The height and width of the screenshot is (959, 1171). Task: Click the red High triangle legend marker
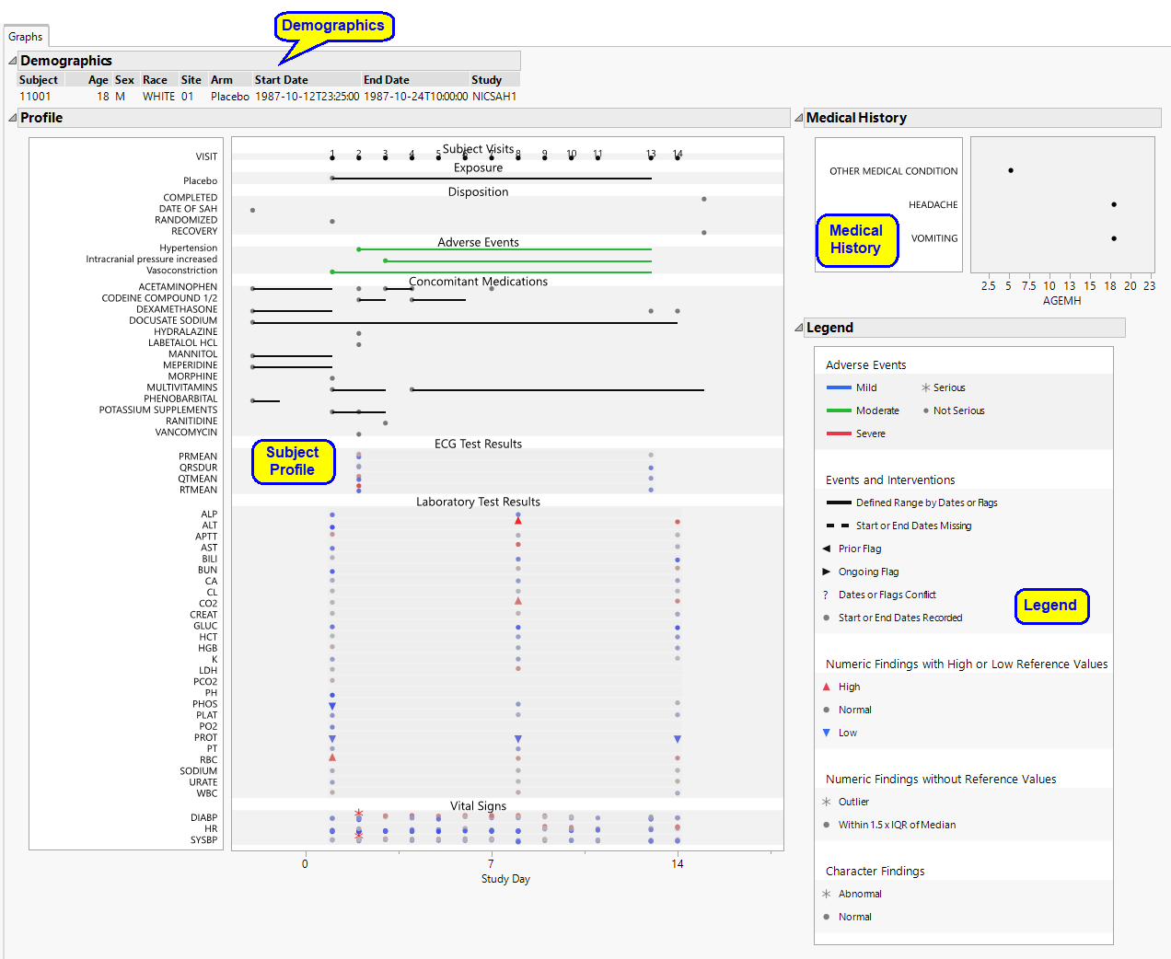827,687
